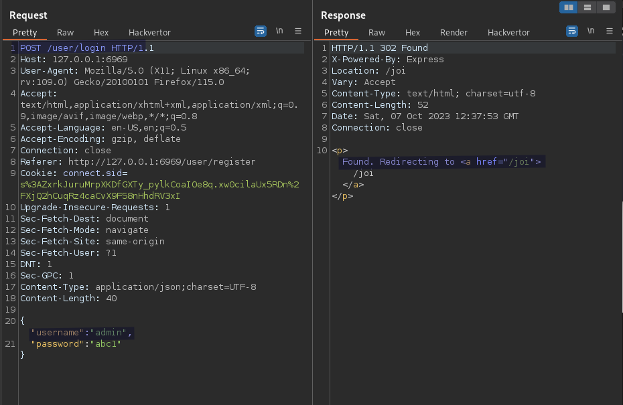Screen dimensions: 623x405
Task: Click the "Location: /joi" response header
Action: tap(368, 71)
